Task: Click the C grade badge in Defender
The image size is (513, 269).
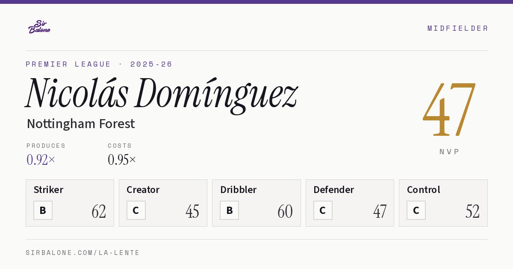Action: click(x=323, y=210)
